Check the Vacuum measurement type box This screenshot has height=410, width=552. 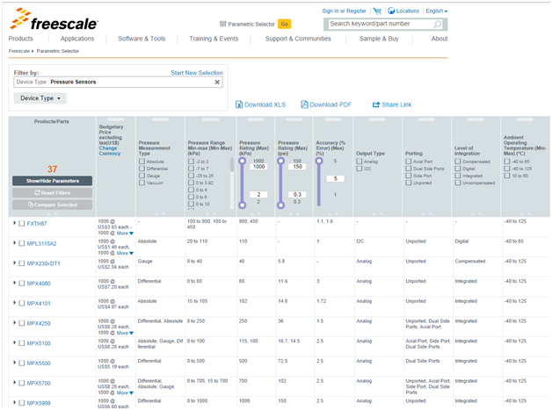click(142, 183)
